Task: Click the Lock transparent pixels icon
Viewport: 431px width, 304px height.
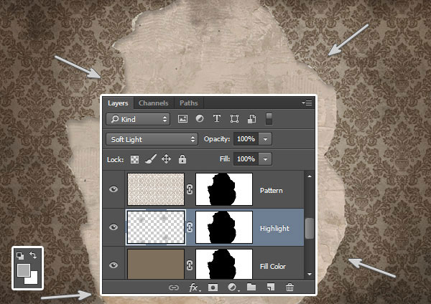Action: click(134, 159)
